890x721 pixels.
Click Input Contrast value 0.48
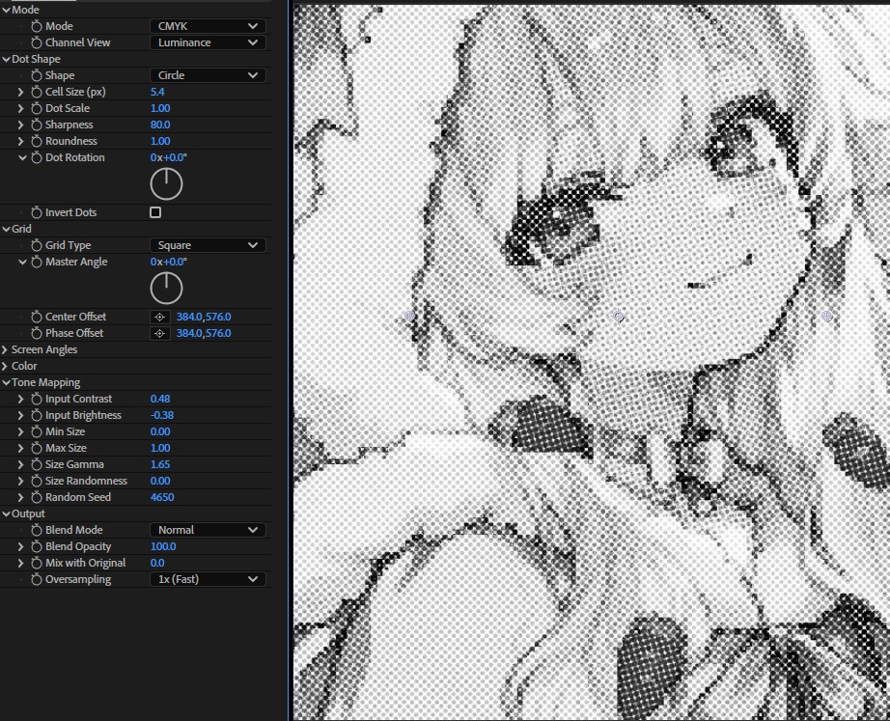point(160,399)
